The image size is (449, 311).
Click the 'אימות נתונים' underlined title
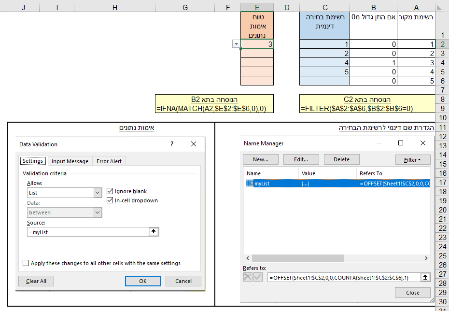point(137,127)
